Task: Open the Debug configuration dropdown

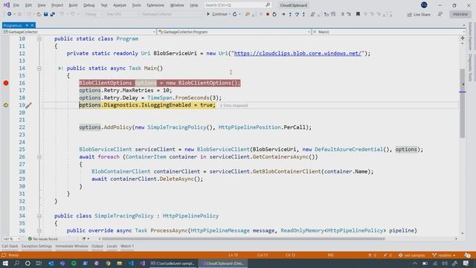Action: [93, 14]
